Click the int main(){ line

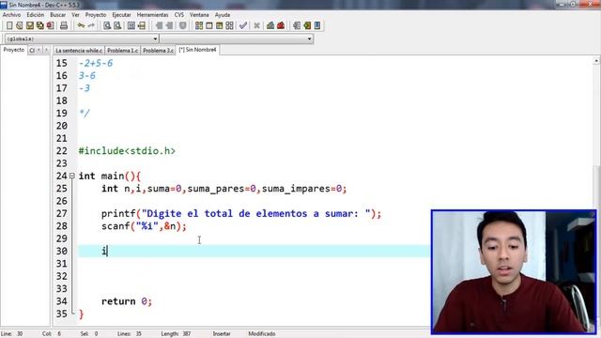point(110,176)
